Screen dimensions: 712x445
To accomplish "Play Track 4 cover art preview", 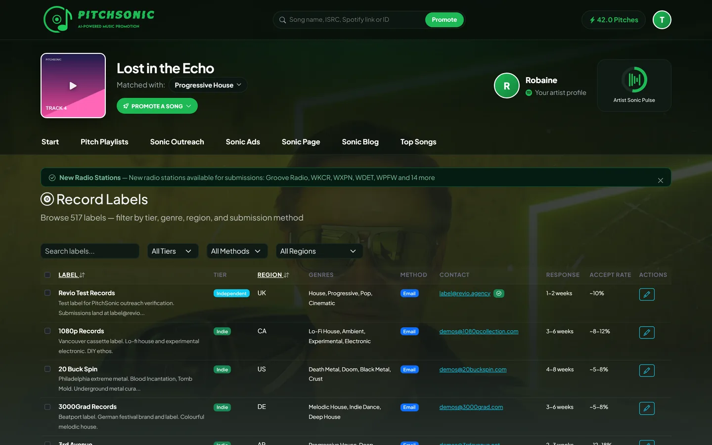I will point(73,86).
